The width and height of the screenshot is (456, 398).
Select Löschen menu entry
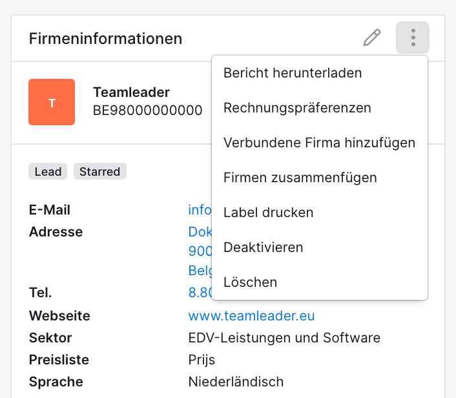tap(320, 282)
